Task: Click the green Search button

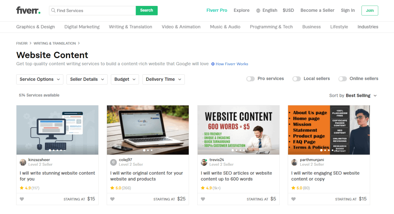Action: coord(147,11)
